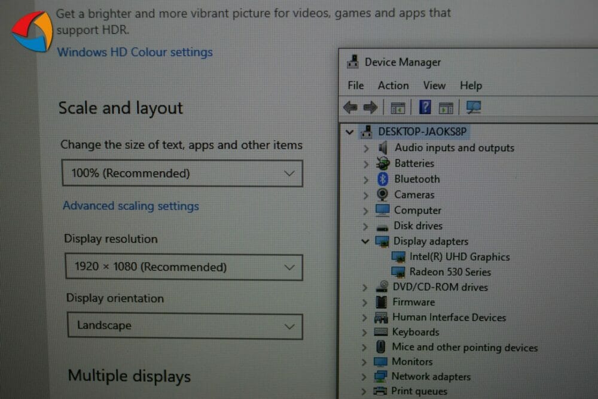The height and width of the screenshot is (399, 598).
Task: Expand the Human Interface Devices category
Action: 364,318
